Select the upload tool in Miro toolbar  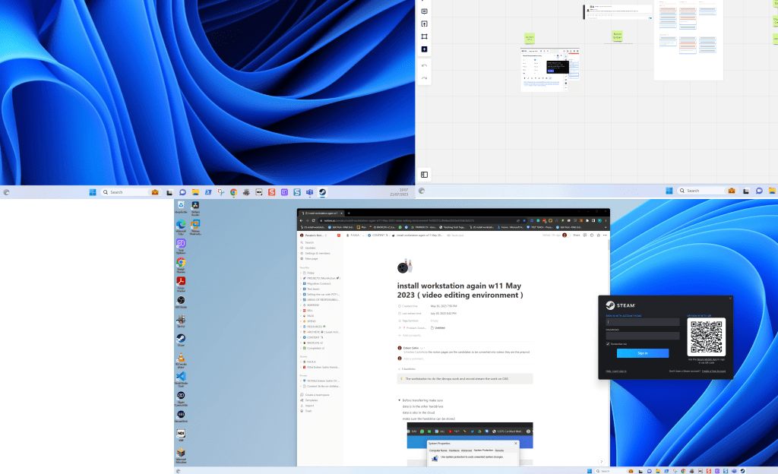tap(424, 24)
